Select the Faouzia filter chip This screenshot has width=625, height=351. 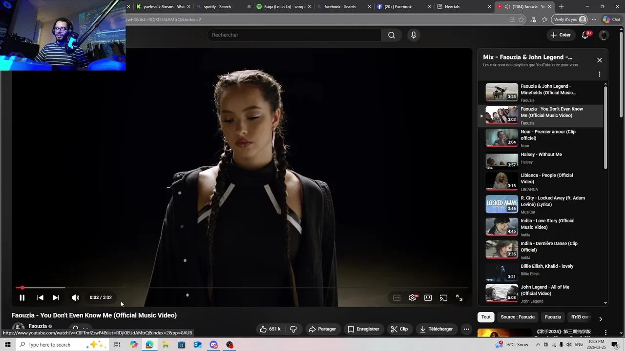click(x=553, y=317)
